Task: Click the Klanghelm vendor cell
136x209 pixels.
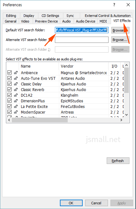Action: (69, 95)
